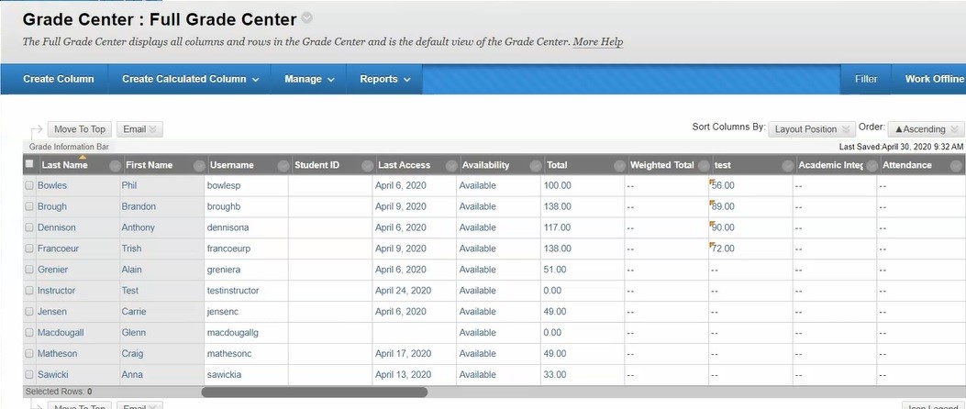The image size is (966, 409).
Task: Expand the Create Calculated Column menu
Action: pos(191,79)
